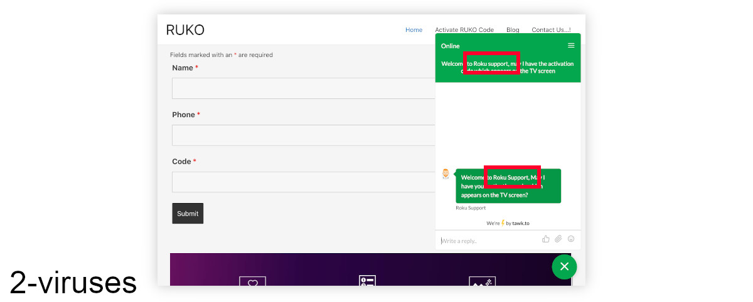Screen dimensions: 753x302
Task: Click the Name field label
Action: coord(185,68)
